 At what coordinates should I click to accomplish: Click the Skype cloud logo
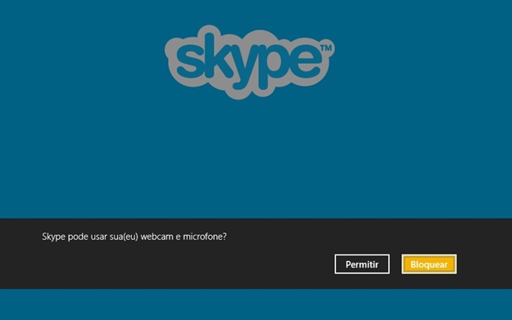(250, 62)
